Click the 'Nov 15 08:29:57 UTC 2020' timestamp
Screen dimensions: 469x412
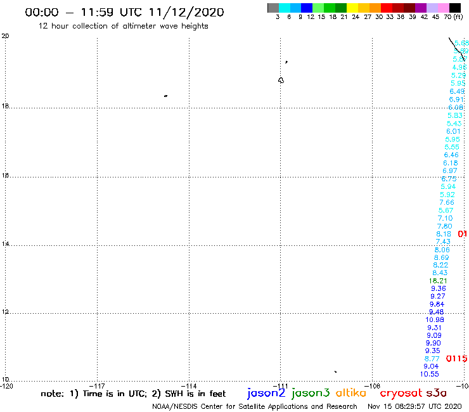414,407
